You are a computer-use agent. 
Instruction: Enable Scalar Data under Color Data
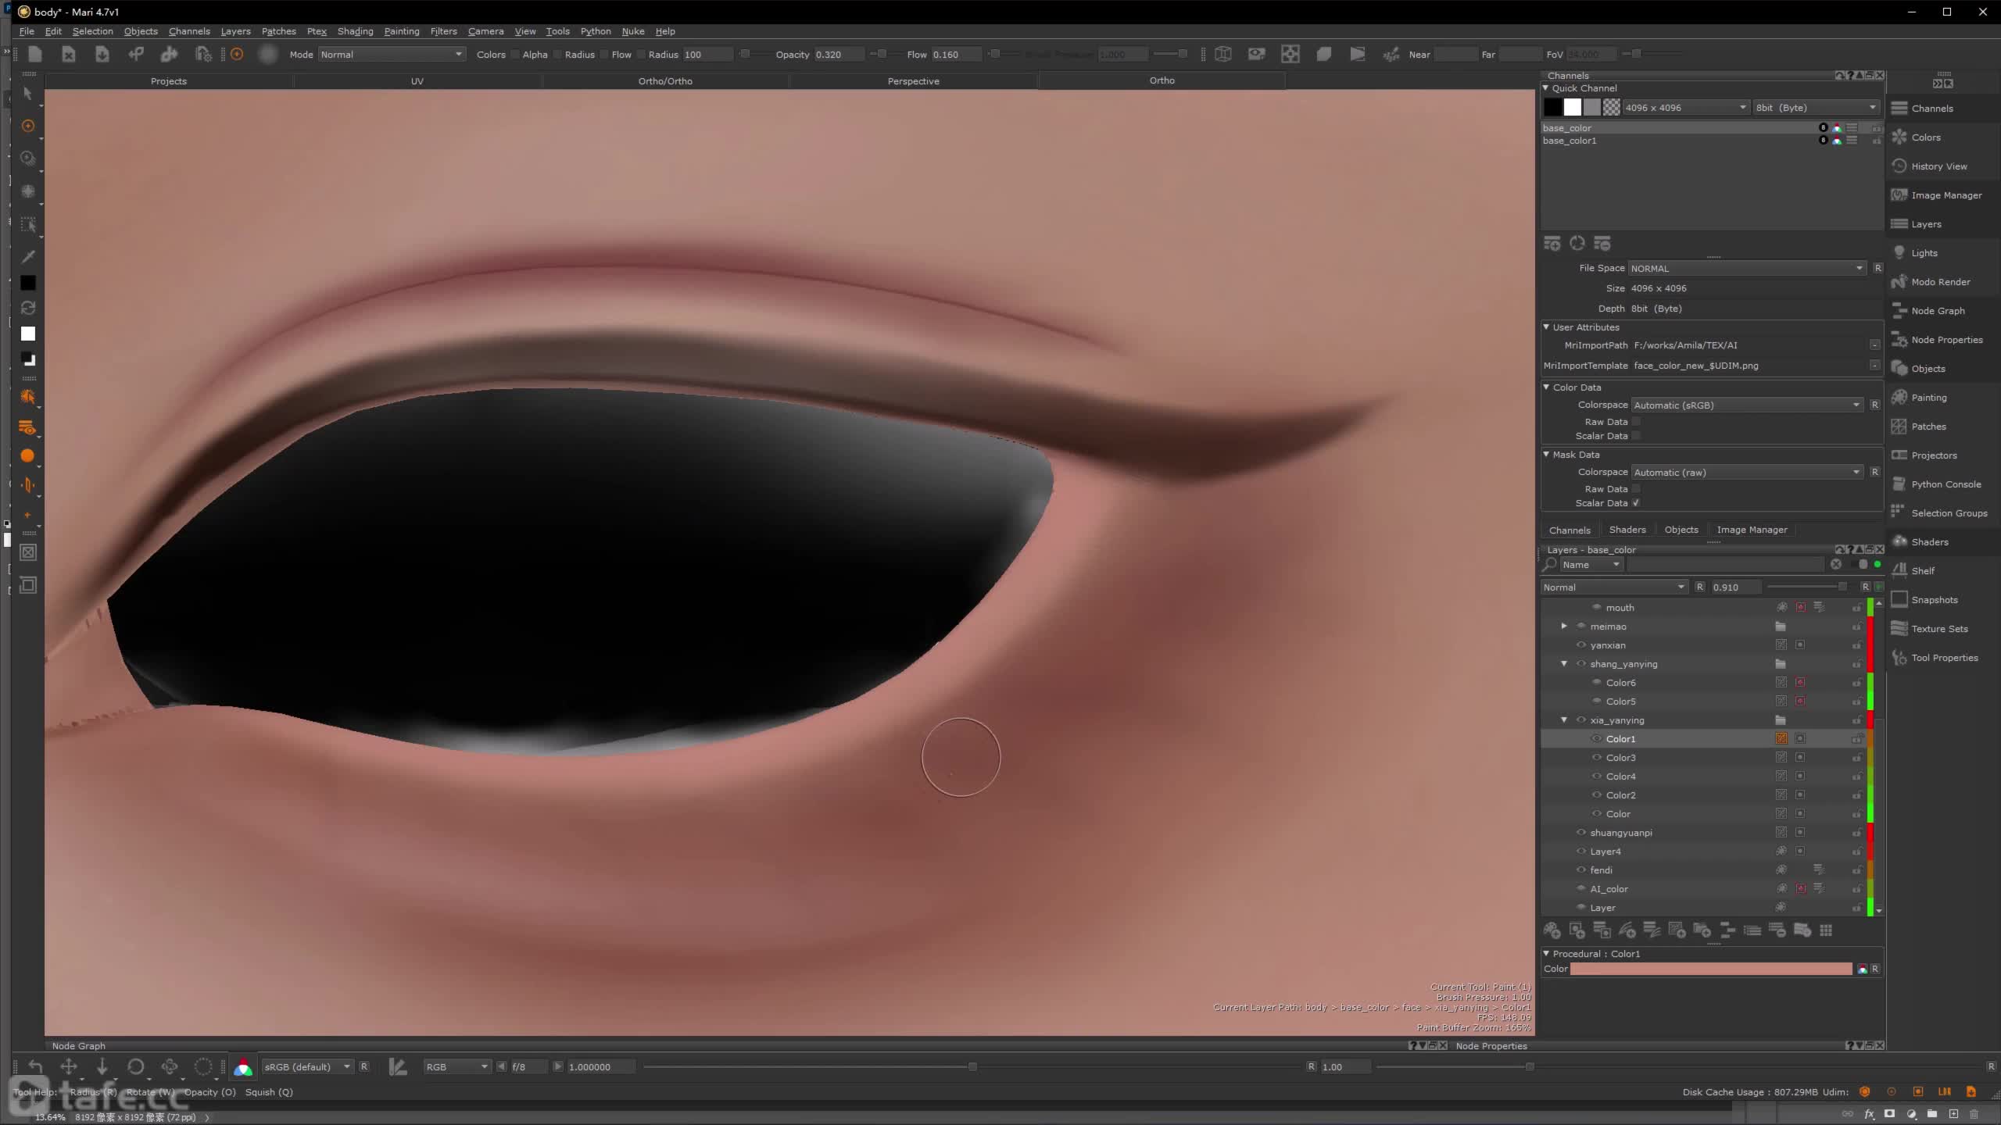(1636, 436)
